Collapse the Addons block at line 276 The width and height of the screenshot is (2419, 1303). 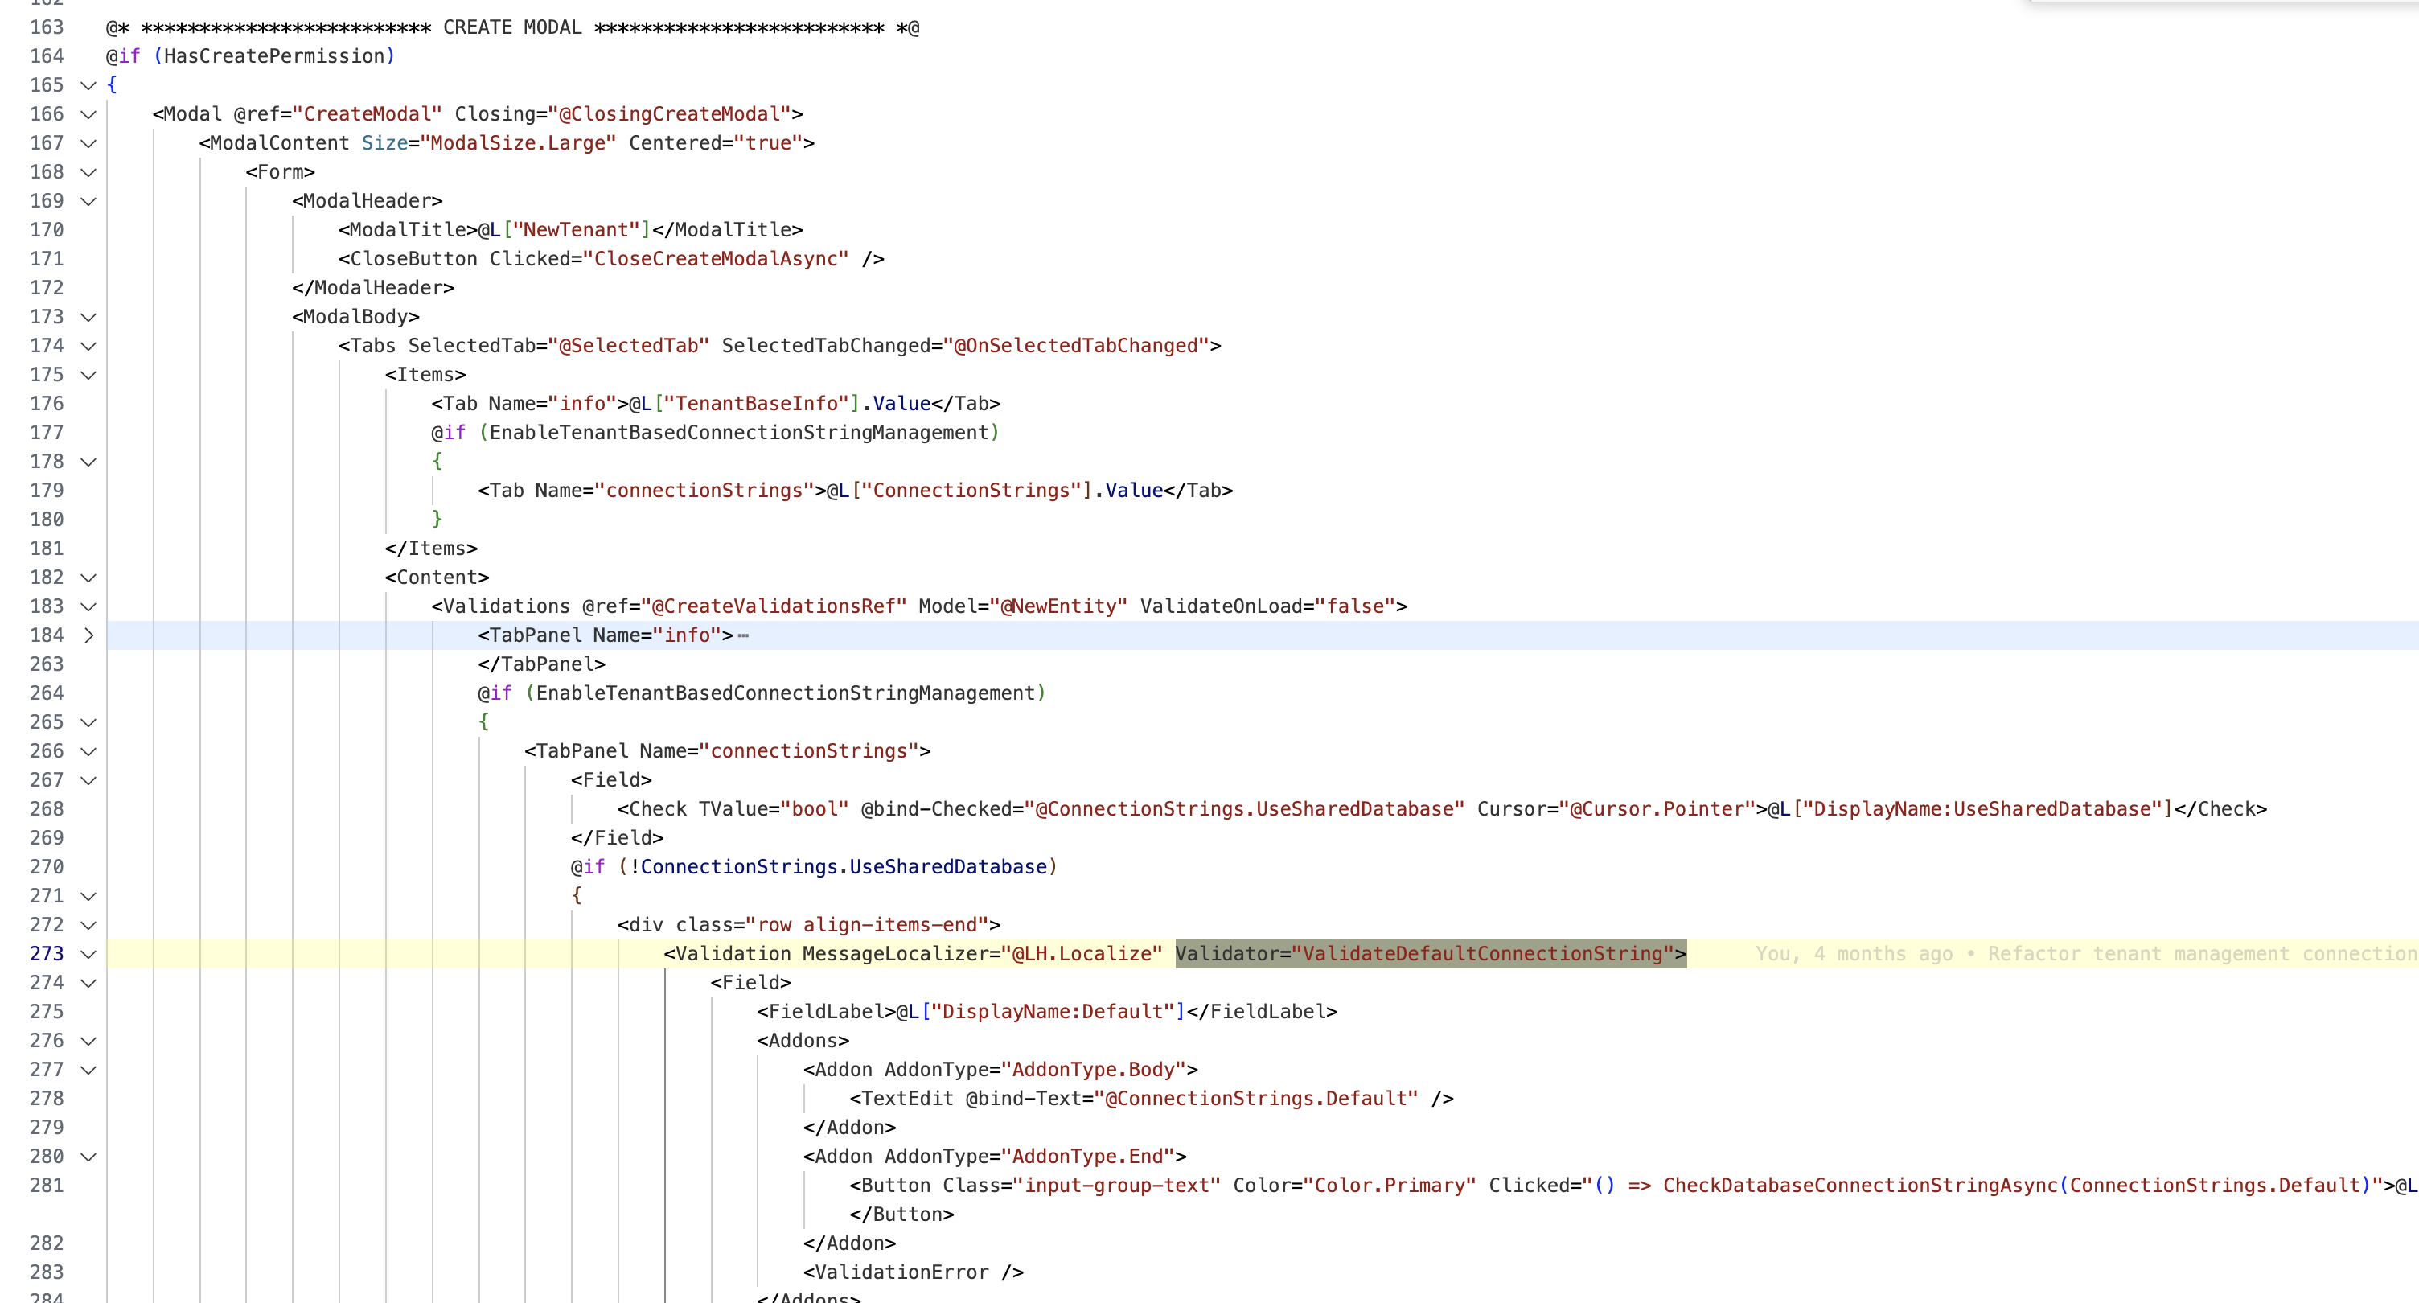(x=88, y=1041)
